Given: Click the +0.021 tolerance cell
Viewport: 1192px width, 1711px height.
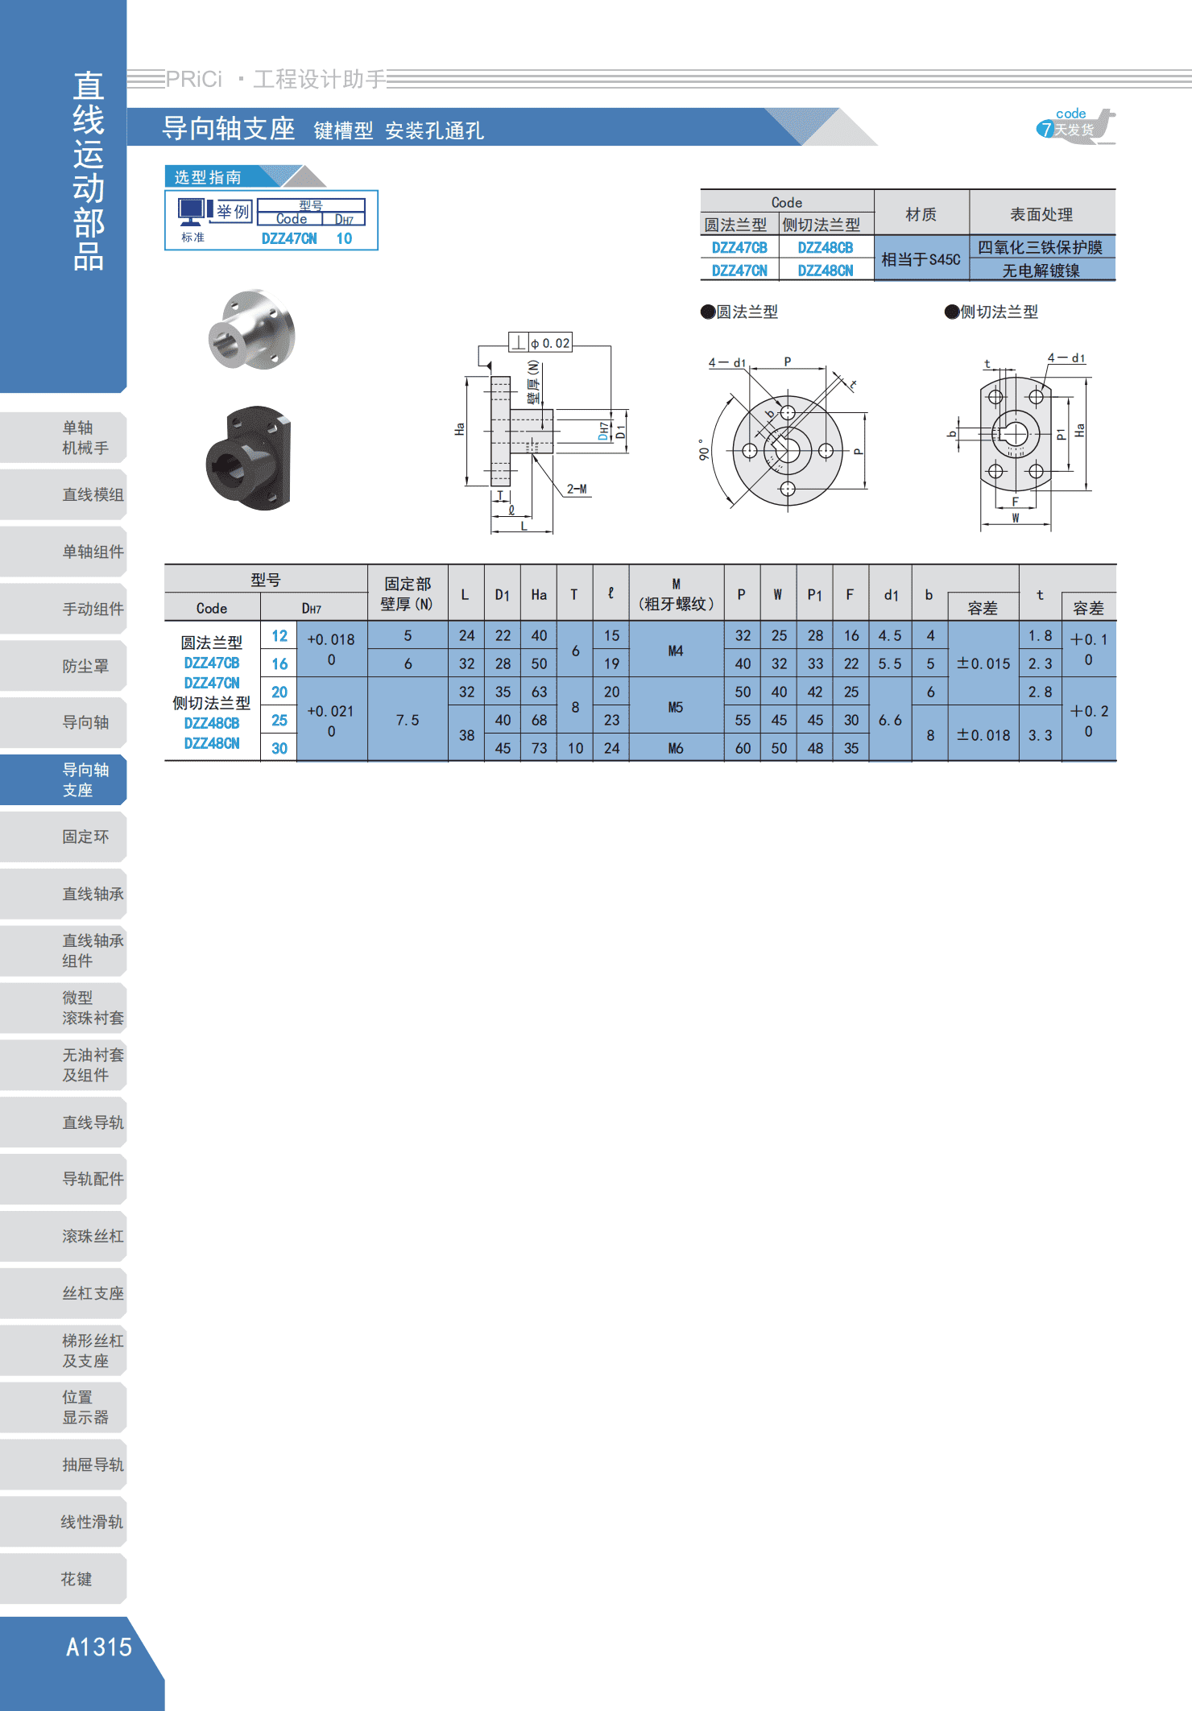Looking at the screenshot, I should click(331, 720).
